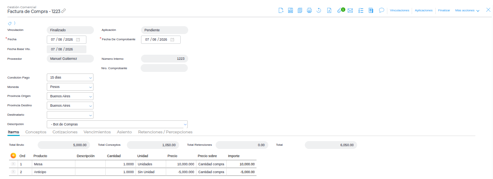Click the Aplicaciones link
Screen dimensions: 493x179
(x=424, y=11)
